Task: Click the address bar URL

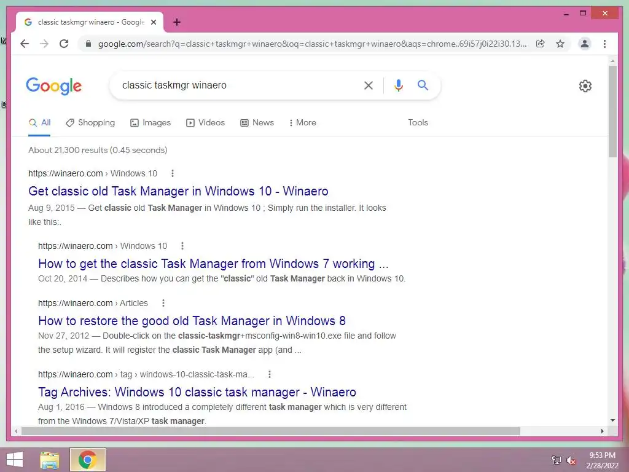Action: [x=312, y=44]
